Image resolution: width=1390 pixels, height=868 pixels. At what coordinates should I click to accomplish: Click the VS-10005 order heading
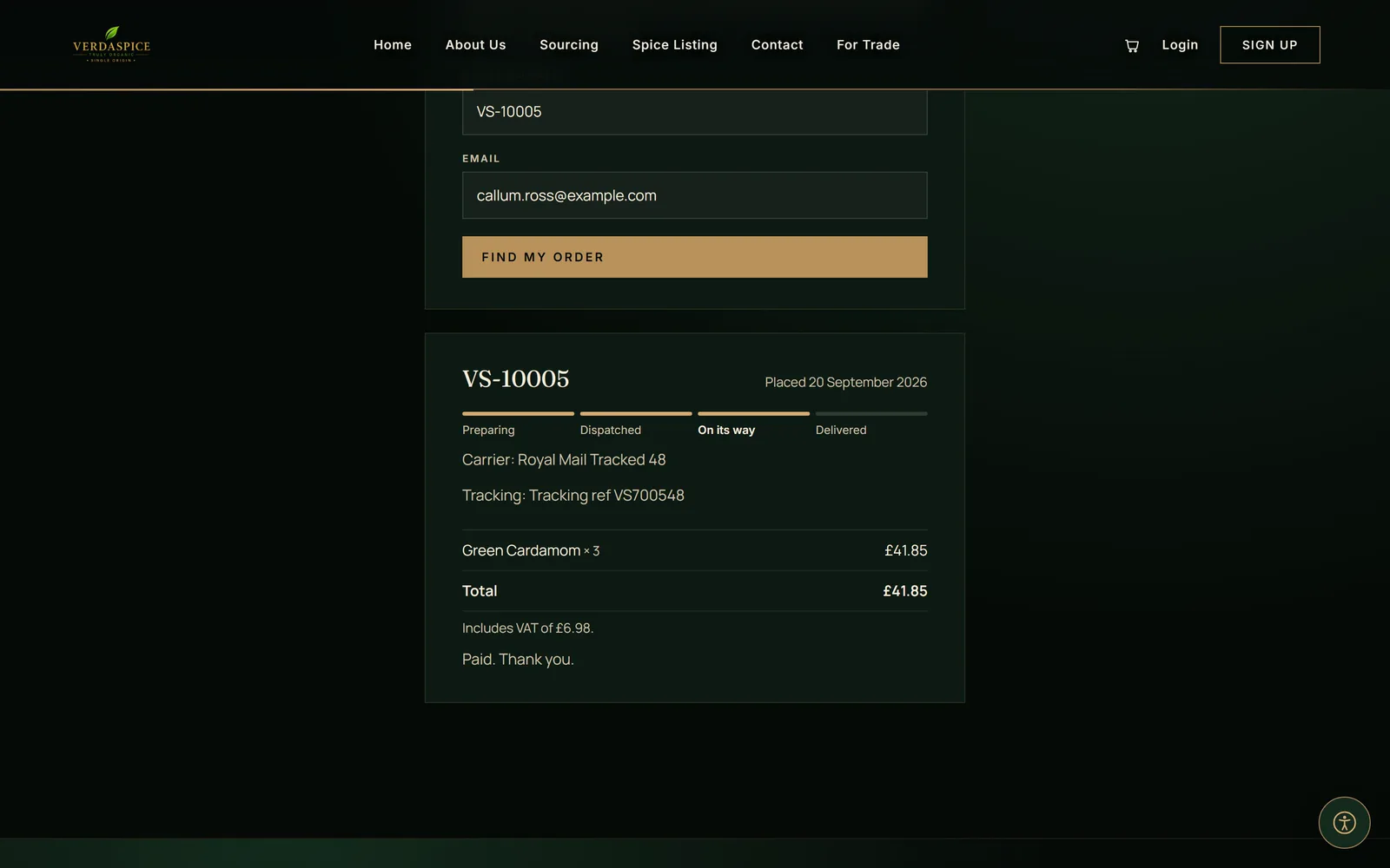[x=516, y=379]
